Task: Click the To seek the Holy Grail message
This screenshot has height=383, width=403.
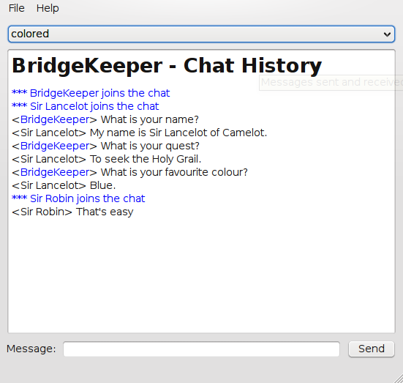Action: [106, 159]
